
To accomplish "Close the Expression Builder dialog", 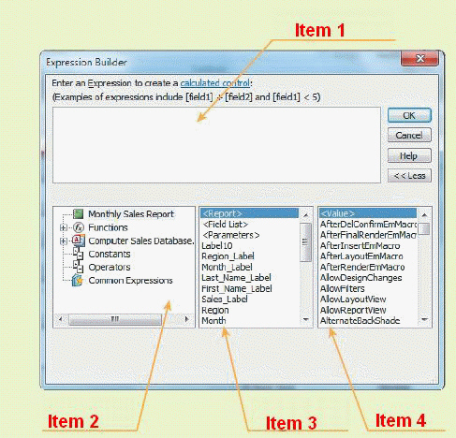I will pyautogui.click(x=419, y=58).
